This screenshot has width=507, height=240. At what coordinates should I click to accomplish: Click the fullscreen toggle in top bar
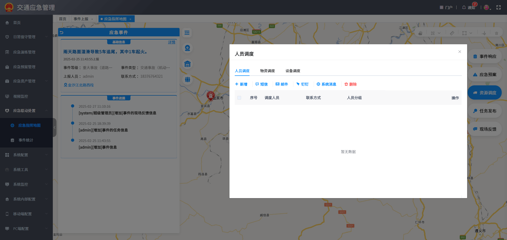coord(499,7)
